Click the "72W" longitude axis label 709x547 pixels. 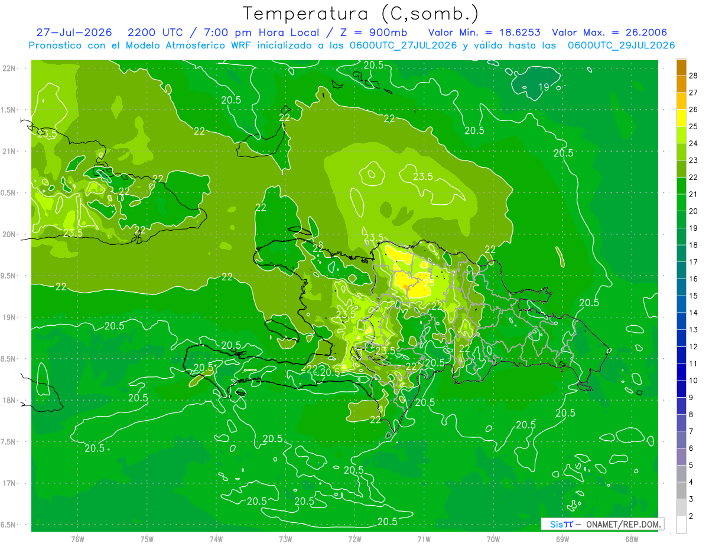[x=354, y=539]
